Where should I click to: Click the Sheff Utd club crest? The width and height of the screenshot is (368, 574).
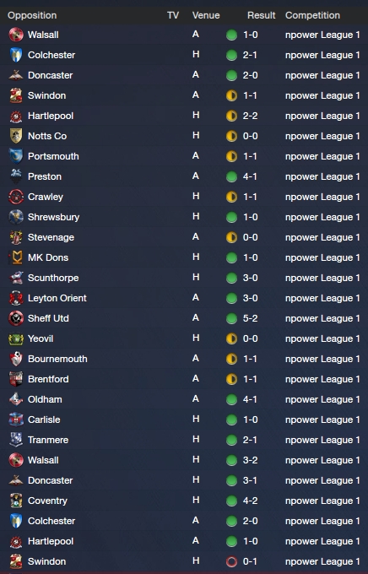16,318
